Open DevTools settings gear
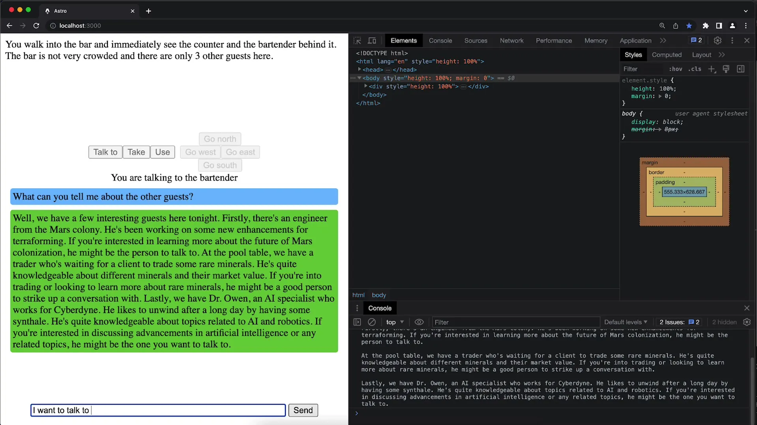 718,41
